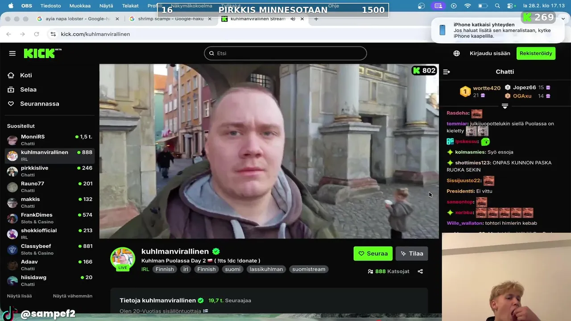Click the share icon beside Katsojat

point(420,271)
